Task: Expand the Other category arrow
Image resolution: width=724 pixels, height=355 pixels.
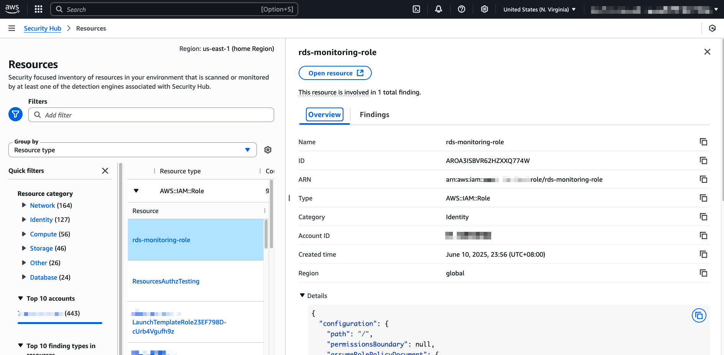Action: (24, 263)
